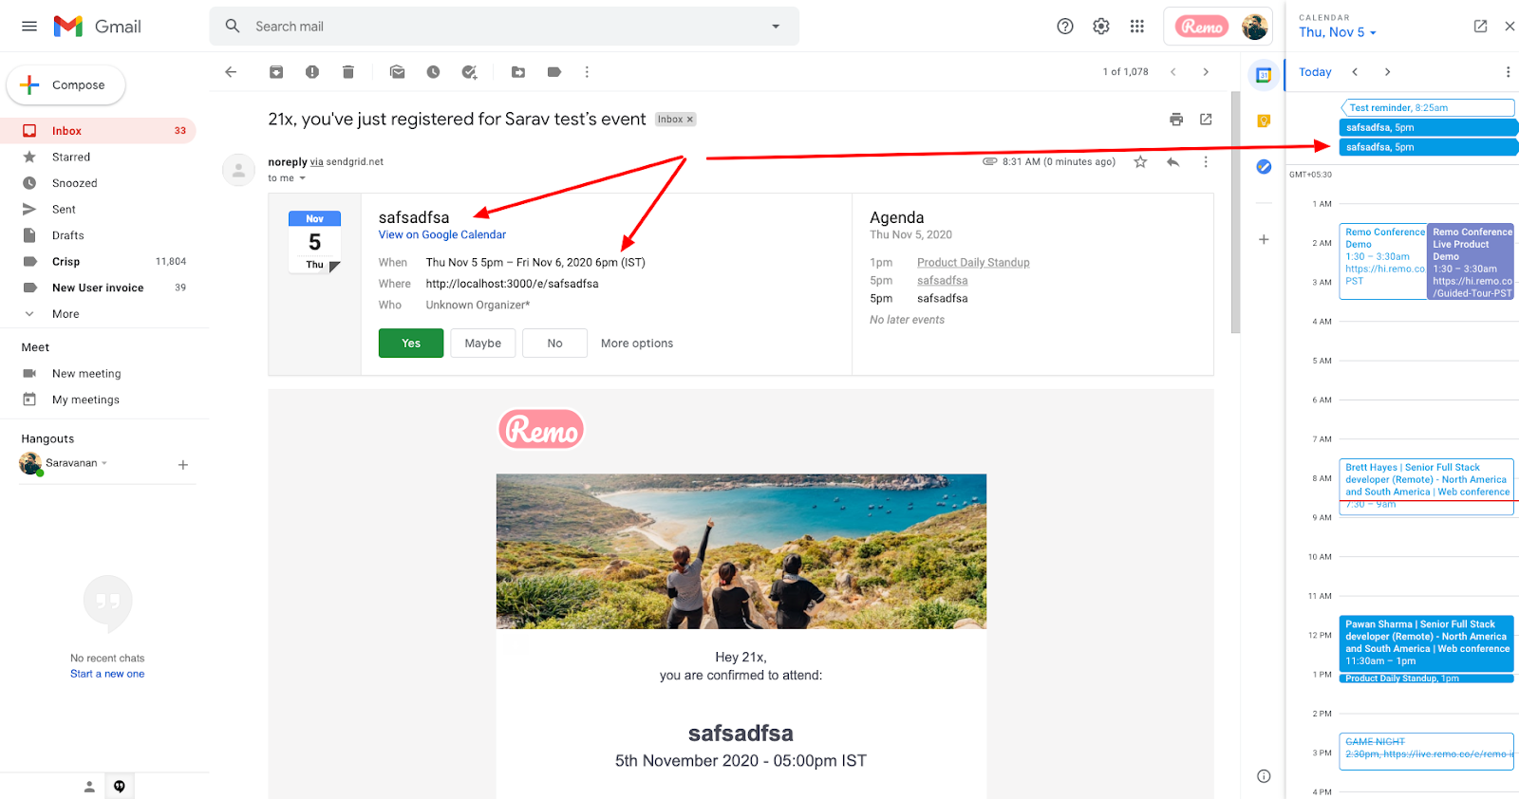The image size is (1519, 799).
Task: Open the Tasks side panel icon
Action: [1264, 167]
